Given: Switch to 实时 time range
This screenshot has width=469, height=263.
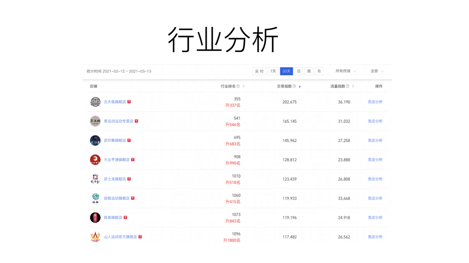Looking at the screenshot, I should 259,71.
